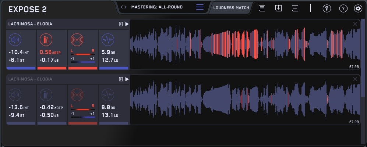Viewport: 367px width, 147px height.
Task: Click the dynamic range waveform icon in first track
Action: (108, 39)
